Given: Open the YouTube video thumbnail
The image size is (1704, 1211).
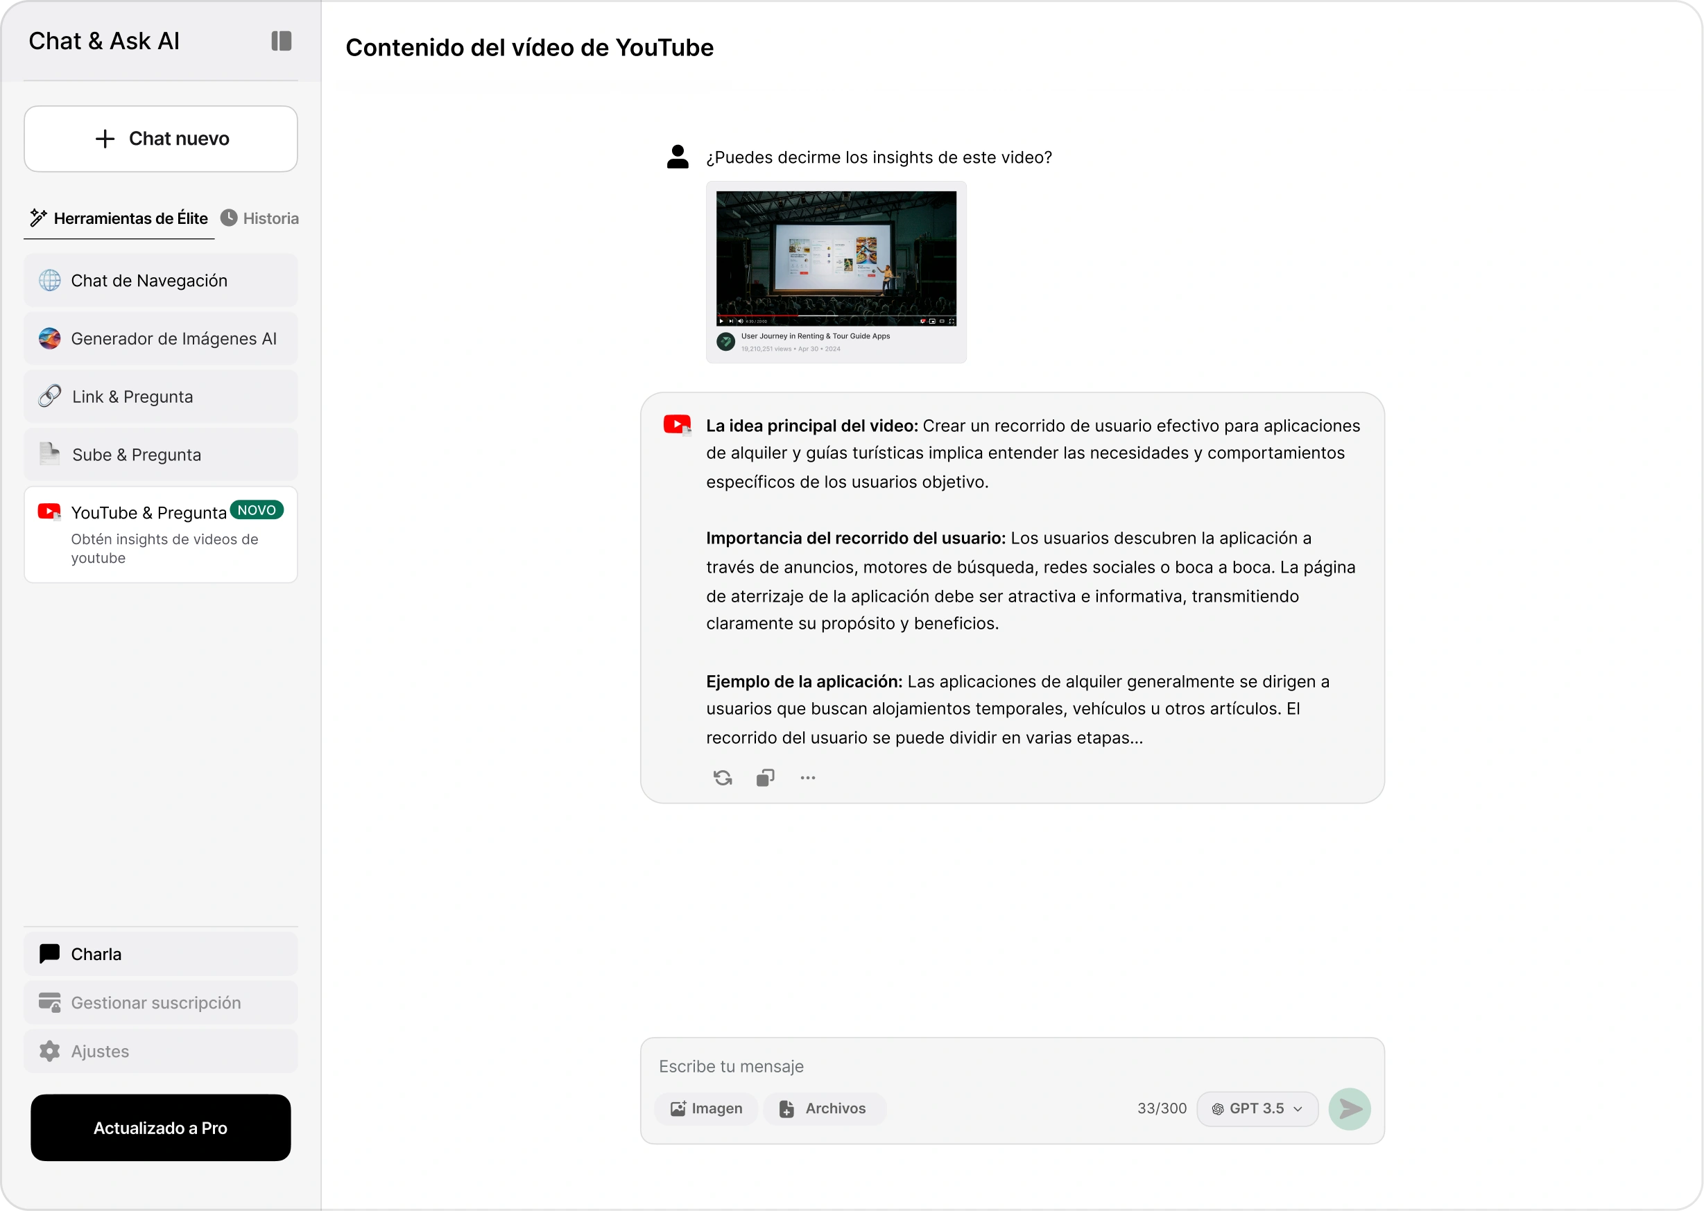Looking at the screenshot, I should pos(836,259).
